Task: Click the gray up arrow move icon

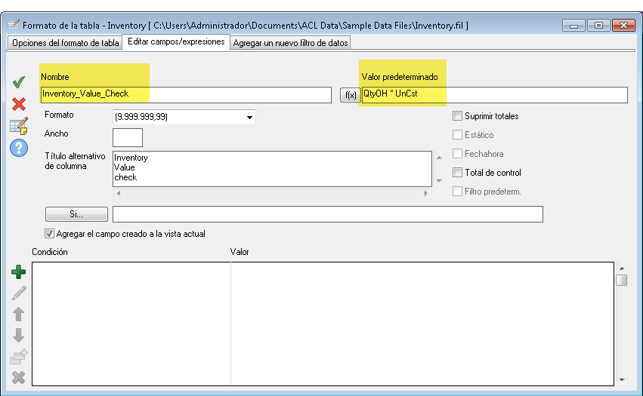Action: pos(19,314)
